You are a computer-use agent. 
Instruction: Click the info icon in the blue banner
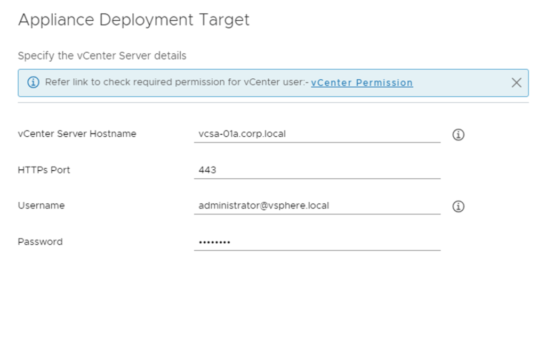tap(33, 82)
